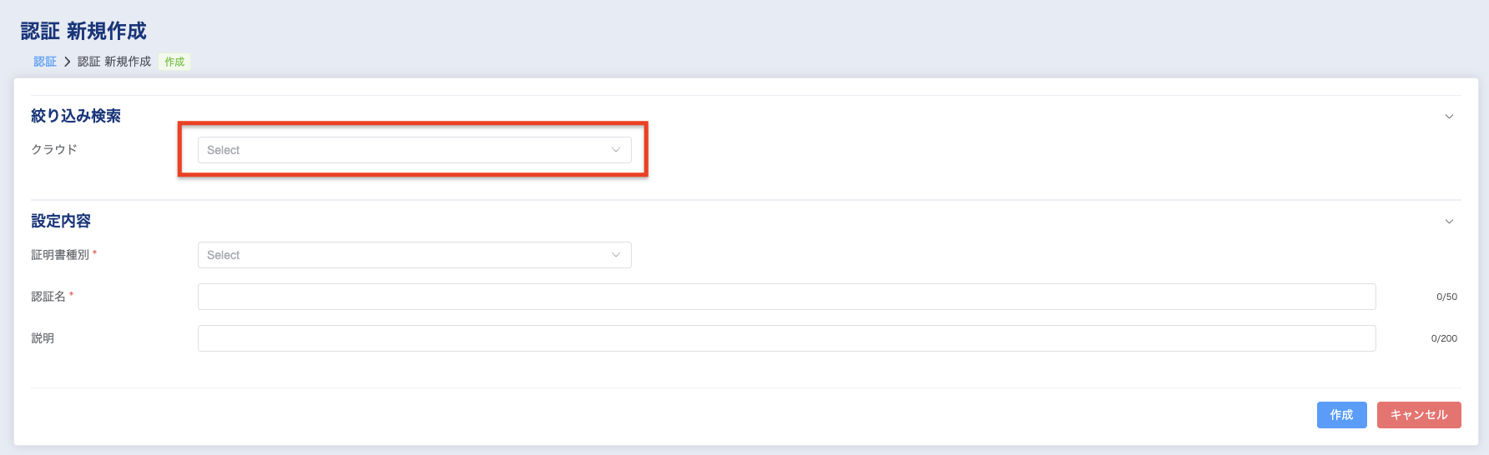Focus the 説明 text field
The image size is (1489, 455).
786,338
